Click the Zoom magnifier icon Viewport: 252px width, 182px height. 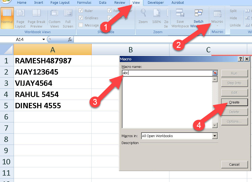[143, 15]
